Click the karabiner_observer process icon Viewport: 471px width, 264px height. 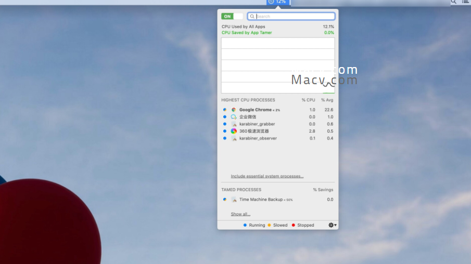coord(234,138)
